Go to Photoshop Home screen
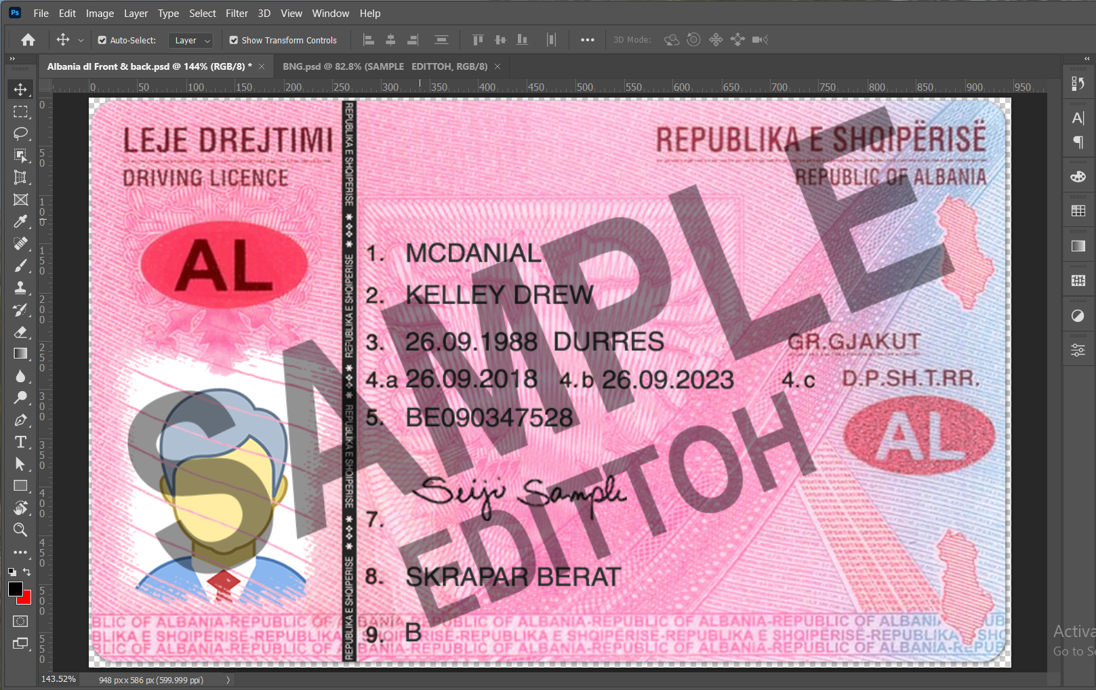Viewport: 1096px width, 690px height. tap(28, 40)
